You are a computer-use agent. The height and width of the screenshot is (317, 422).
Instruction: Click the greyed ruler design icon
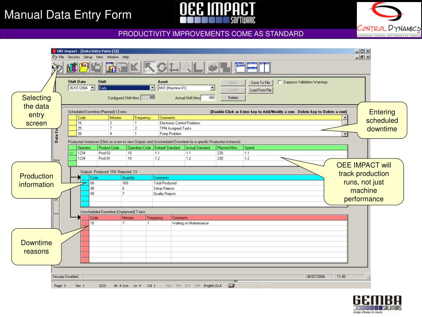[x=135, y=67]
